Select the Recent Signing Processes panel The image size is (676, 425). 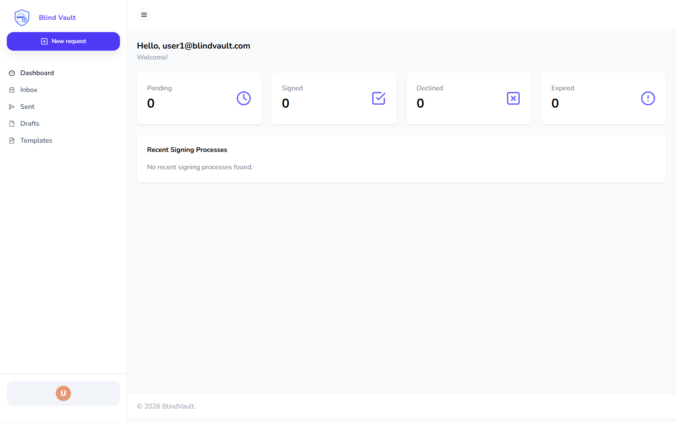[x=401, y=159]
